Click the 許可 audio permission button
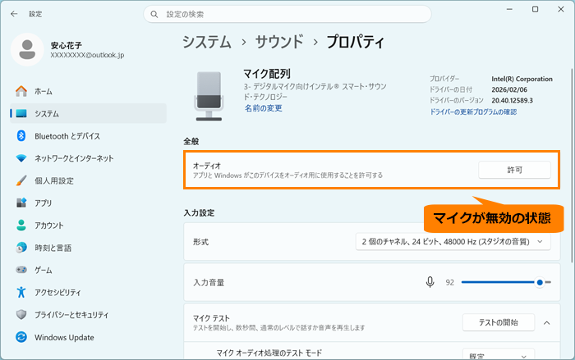The width and height of the screenshot is (575, 360). click(x=514, y=170)
